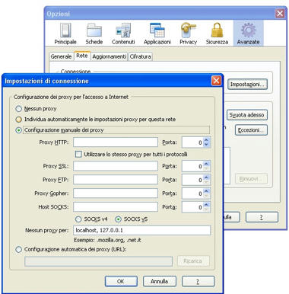This screenshot has width=289, height=294.
Task: Click Annulla in Impostazioni di connessione
Action: point(160,281)
